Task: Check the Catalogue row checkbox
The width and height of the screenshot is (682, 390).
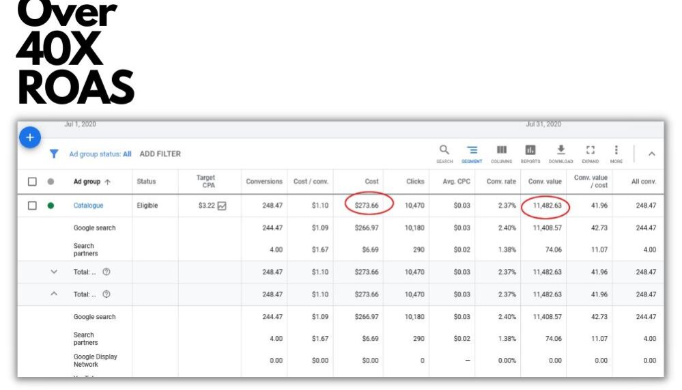Action: 32,206
